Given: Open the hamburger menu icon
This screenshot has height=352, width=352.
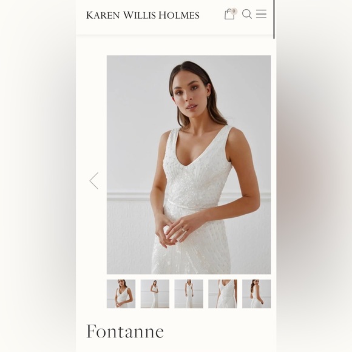Looking at the screenshot, I should coord(262,14).
